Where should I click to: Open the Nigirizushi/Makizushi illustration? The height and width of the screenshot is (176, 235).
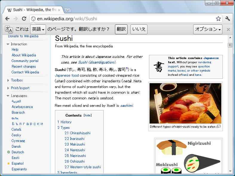click(x=188, y=156)
